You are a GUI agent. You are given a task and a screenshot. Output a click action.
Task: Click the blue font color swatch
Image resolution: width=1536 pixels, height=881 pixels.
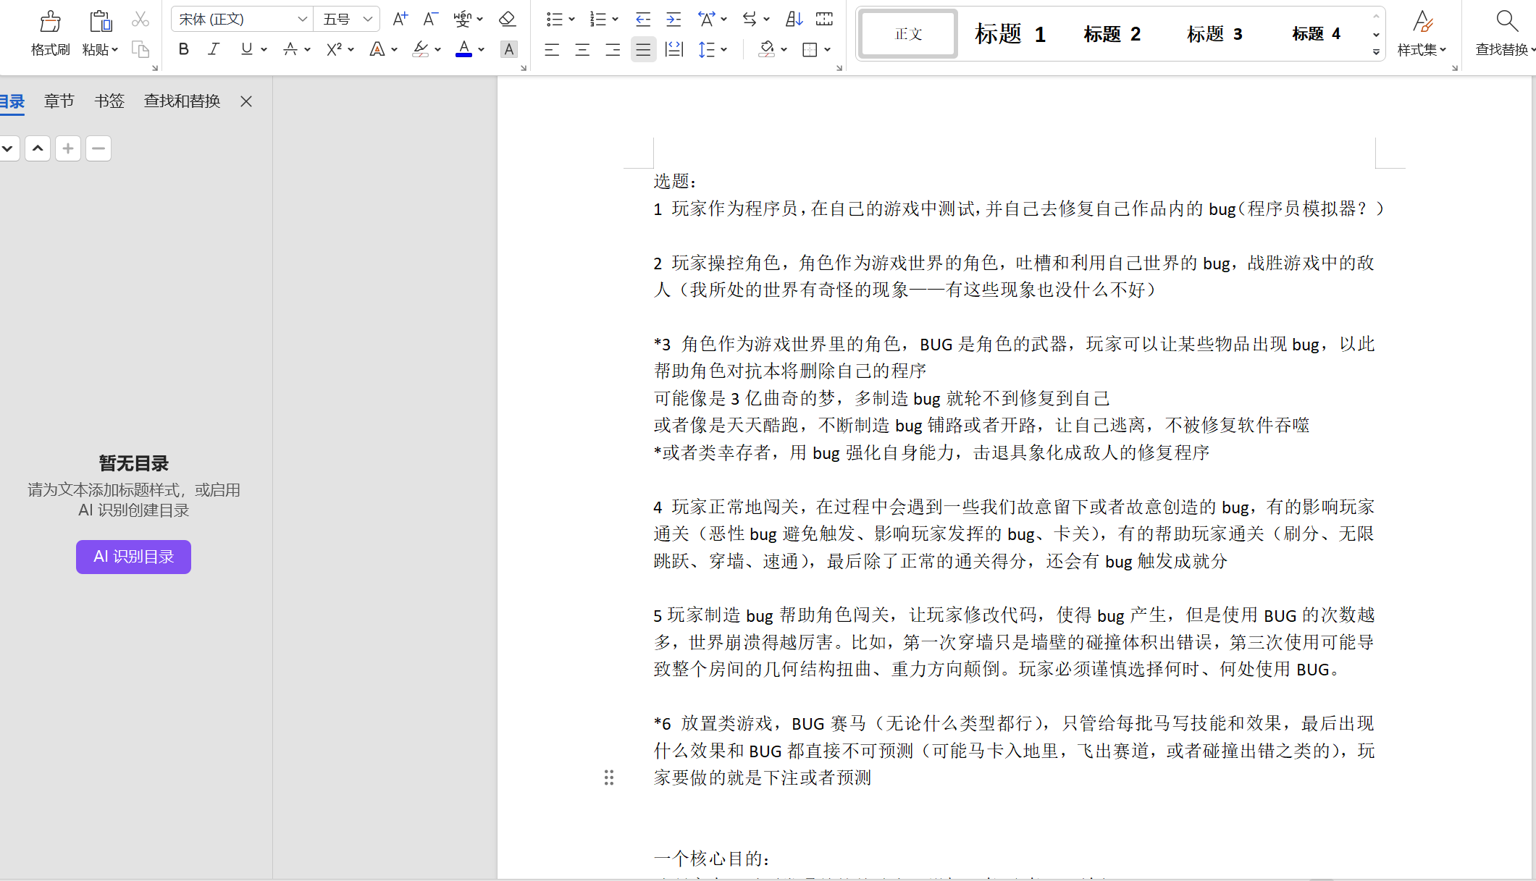pos(463,54)
